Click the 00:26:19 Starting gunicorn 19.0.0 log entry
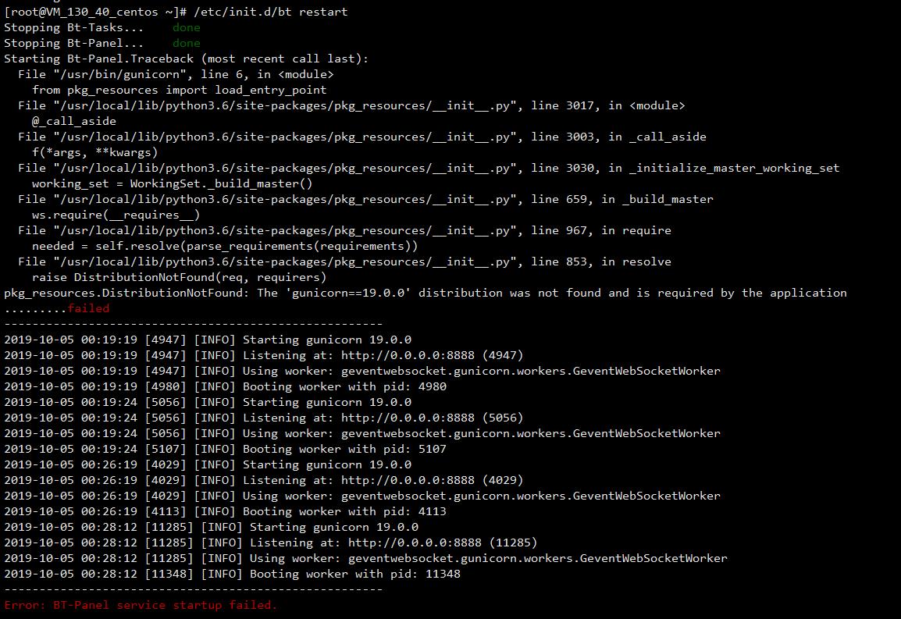The height and width of the screenshot is (619, 901). (x=208, y=464)
